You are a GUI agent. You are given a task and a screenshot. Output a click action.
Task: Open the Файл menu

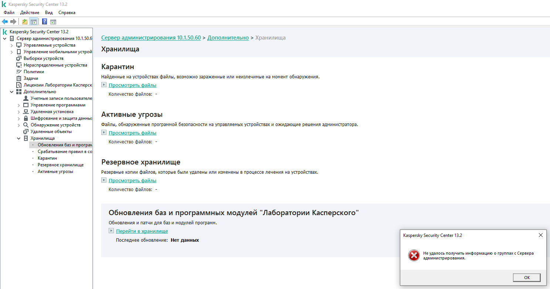9,13
